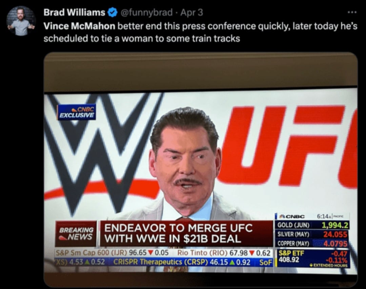366x289 pixels.
Task: Click the Endeavor to merge UFC headline
Action: 178,233
